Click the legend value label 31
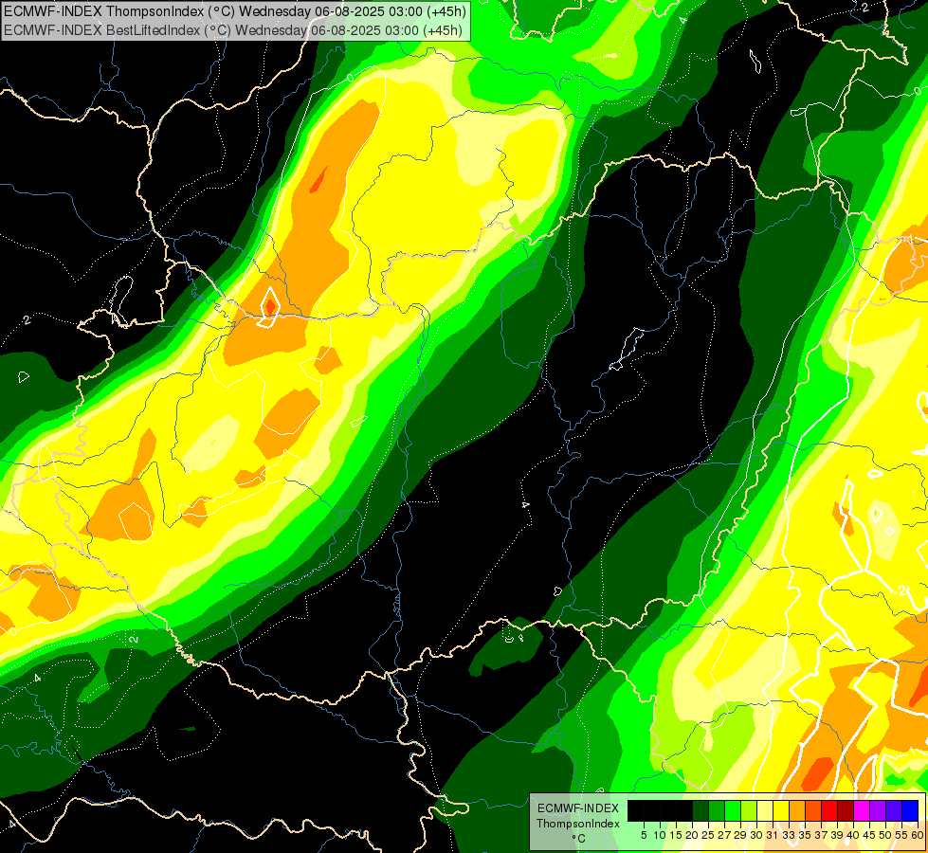 click(773, 835)
